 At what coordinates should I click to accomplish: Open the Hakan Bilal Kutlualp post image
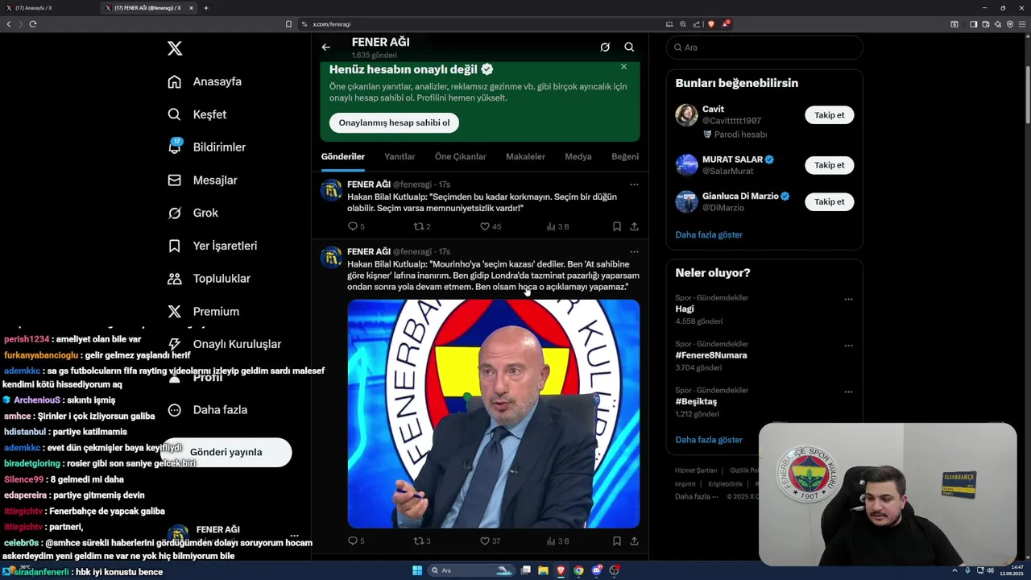[494, 413]
